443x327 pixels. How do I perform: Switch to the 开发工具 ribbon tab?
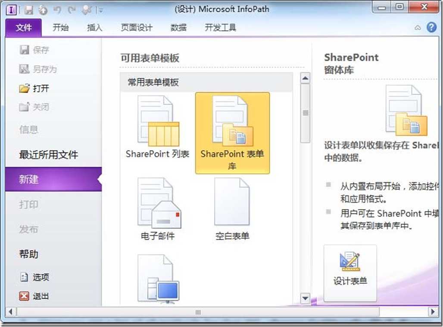pyautogui.click(x=220, y=28)
